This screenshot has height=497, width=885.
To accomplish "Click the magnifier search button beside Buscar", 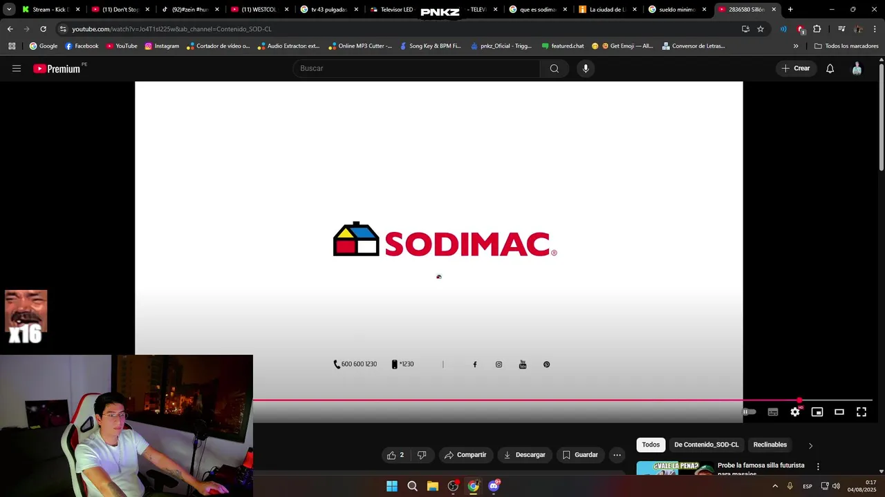I will click(x=555, y=68).
